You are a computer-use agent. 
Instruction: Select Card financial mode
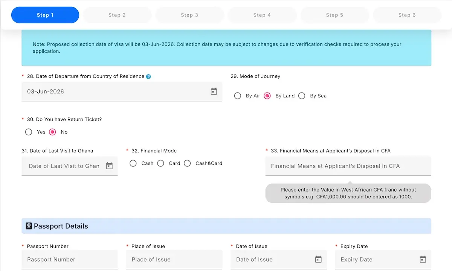[x=160, y=163]
